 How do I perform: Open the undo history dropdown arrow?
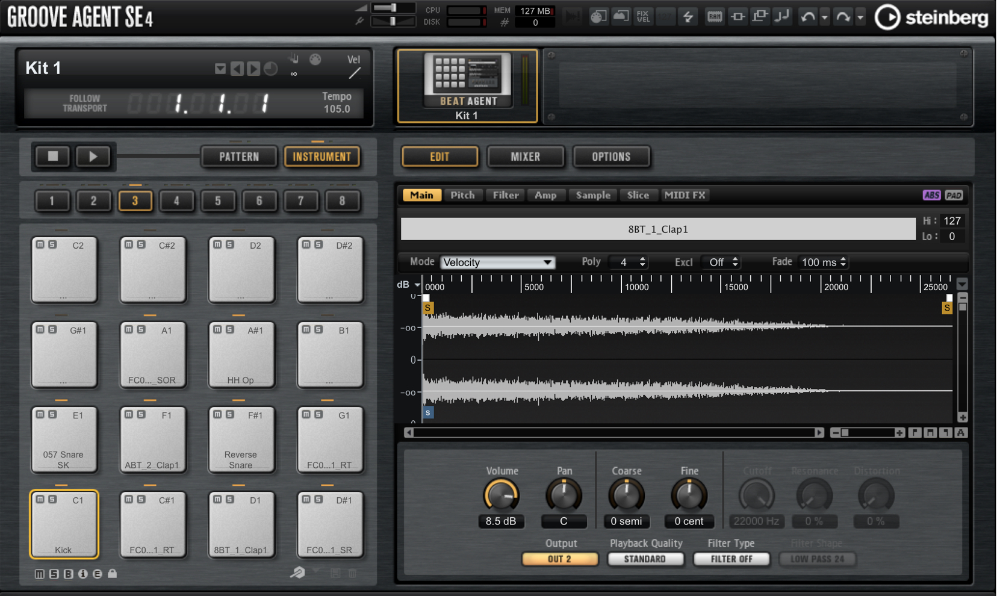coord(825,18)
